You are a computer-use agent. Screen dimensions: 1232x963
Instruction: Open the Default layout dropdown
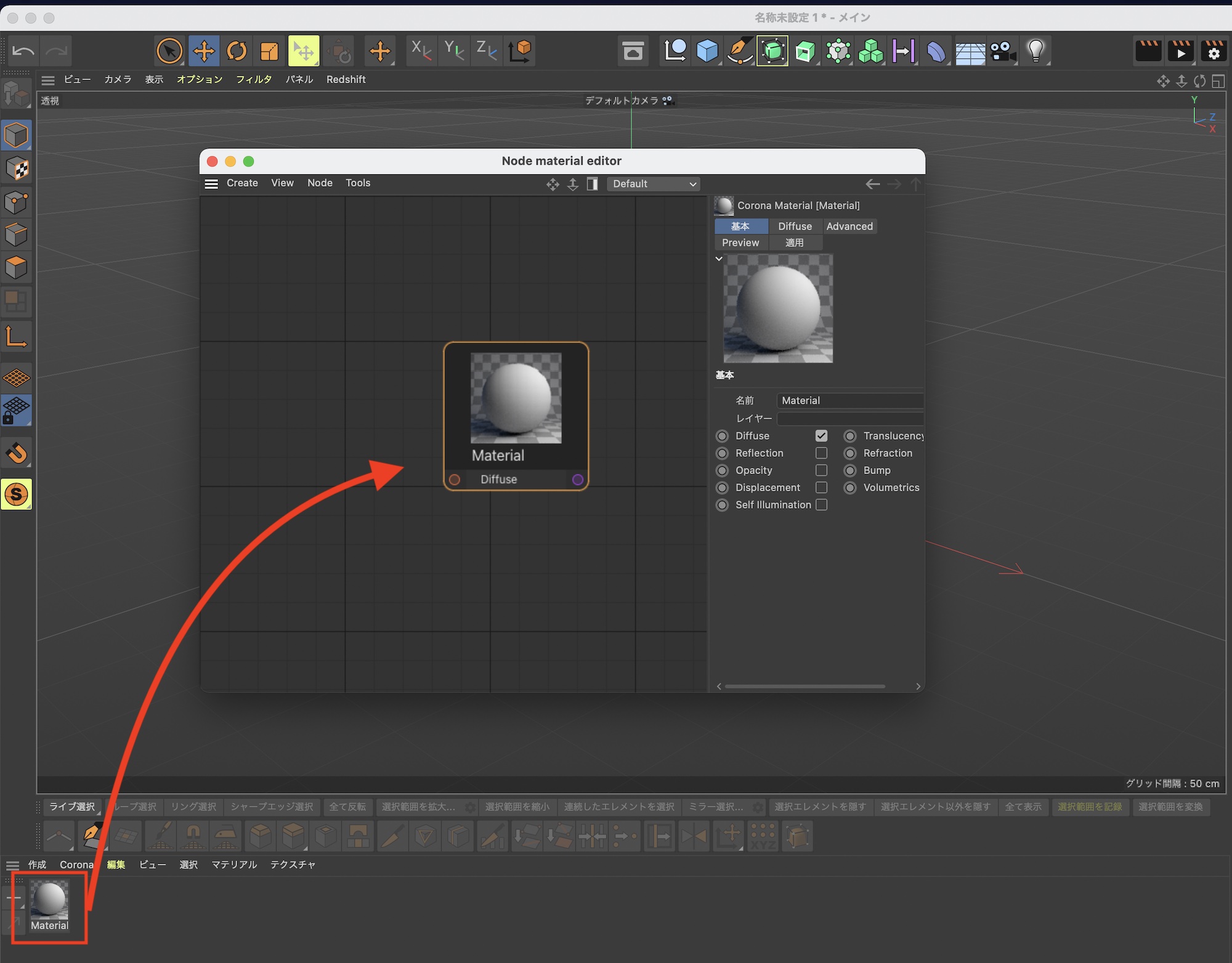click(x=654, y=184)
